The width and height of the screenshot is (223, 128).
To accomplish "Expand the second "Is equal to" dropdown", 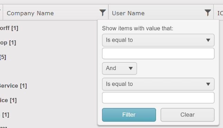I will click(158, 84).
